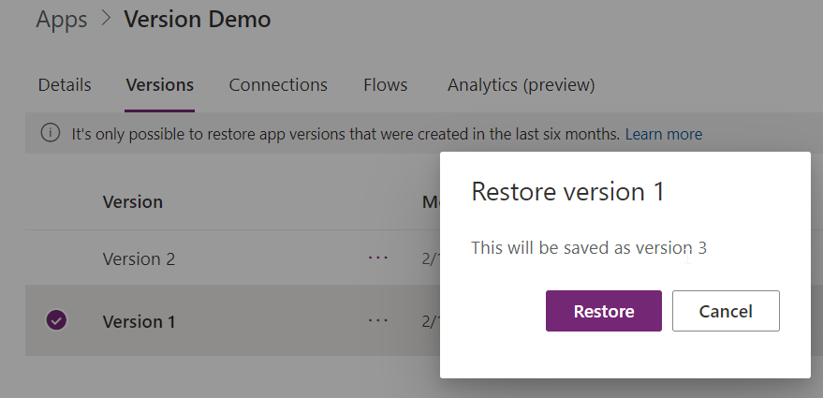Follow the Learn more link
The image size is (823, 398).
point(664,135)
